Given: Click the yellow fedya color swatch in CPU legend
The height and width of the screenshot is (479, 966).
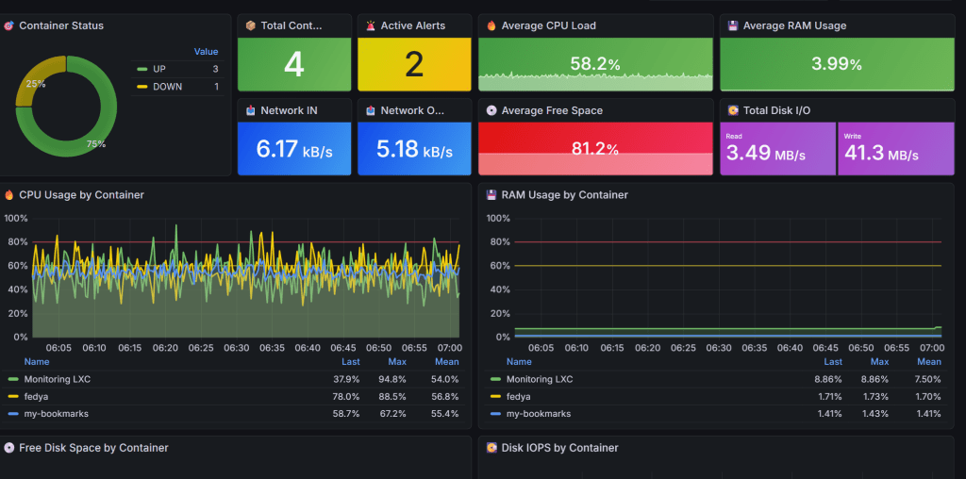Looking at the screenshot, I should click(13, 397).
